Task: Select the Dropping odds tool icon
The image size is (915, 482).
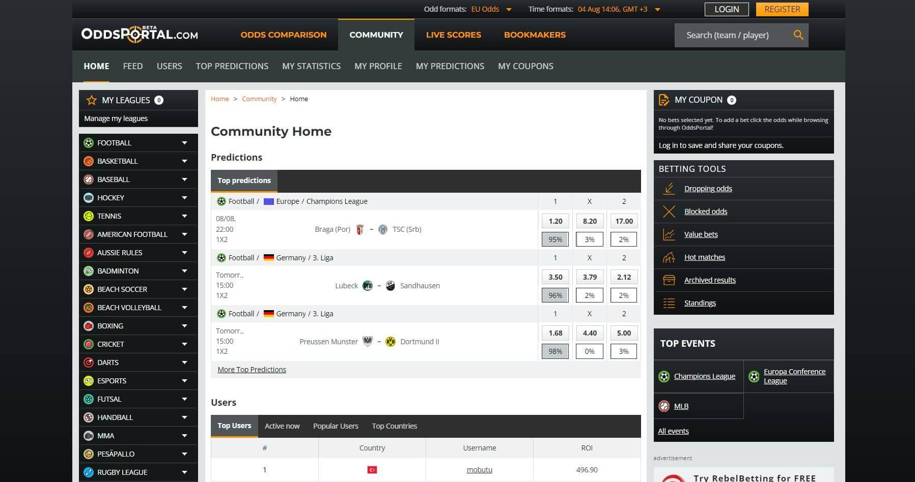Action: coord(670,188)
